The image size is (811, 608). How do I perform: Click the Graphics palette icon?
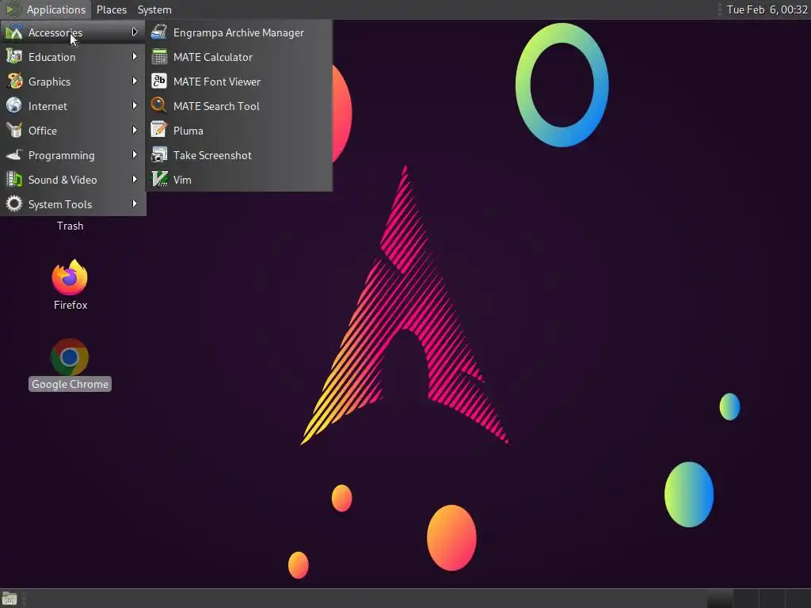tap(14, 82)
